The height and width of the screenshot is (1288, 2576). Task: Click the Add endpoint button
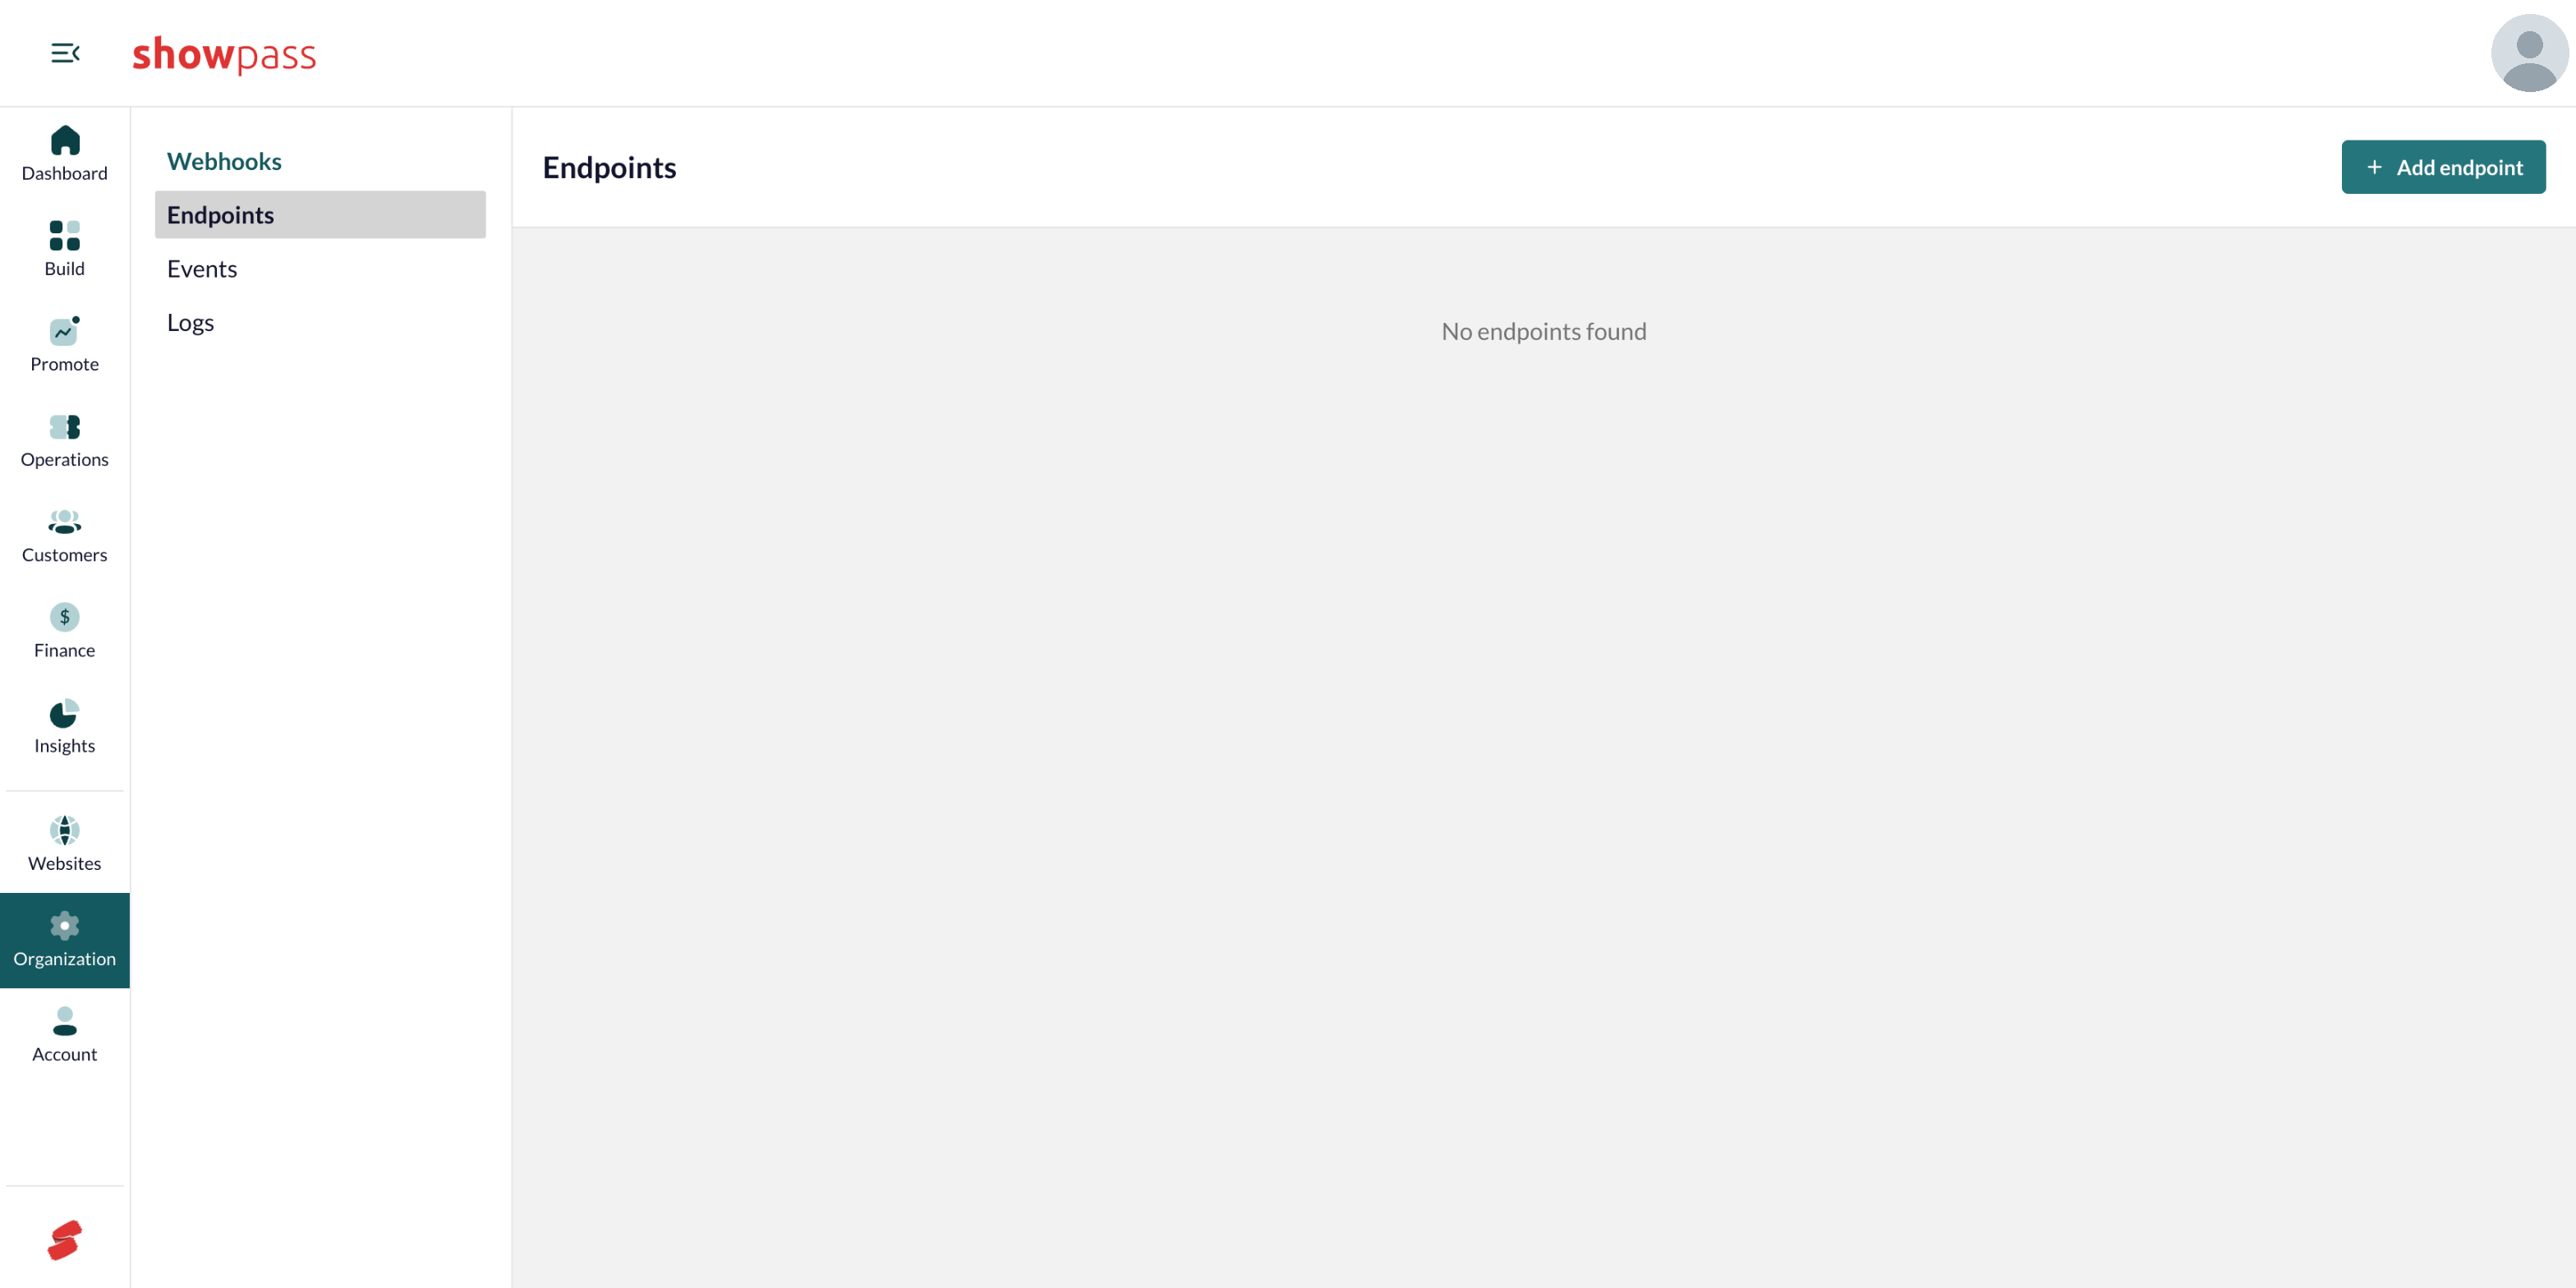[2443, 167]
